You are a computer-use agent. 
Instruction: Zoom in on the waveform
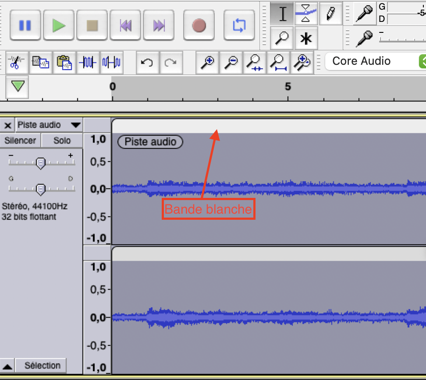207,62
